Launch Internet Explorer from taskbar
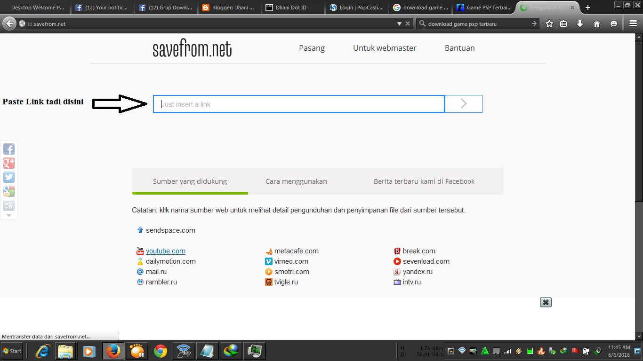Viewport: 643px width, 361px height. (43, 351)
